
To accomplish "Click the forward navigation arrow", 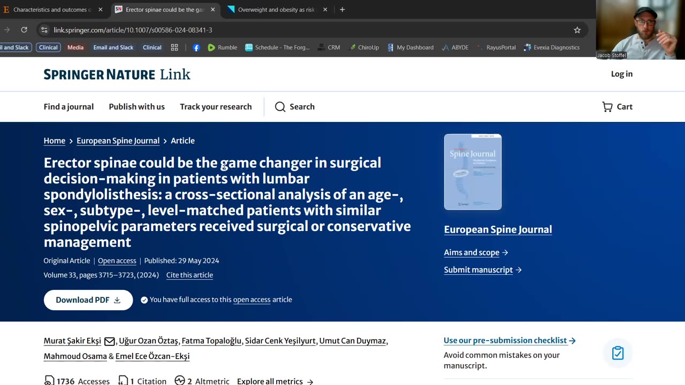I will coord(6,30).
